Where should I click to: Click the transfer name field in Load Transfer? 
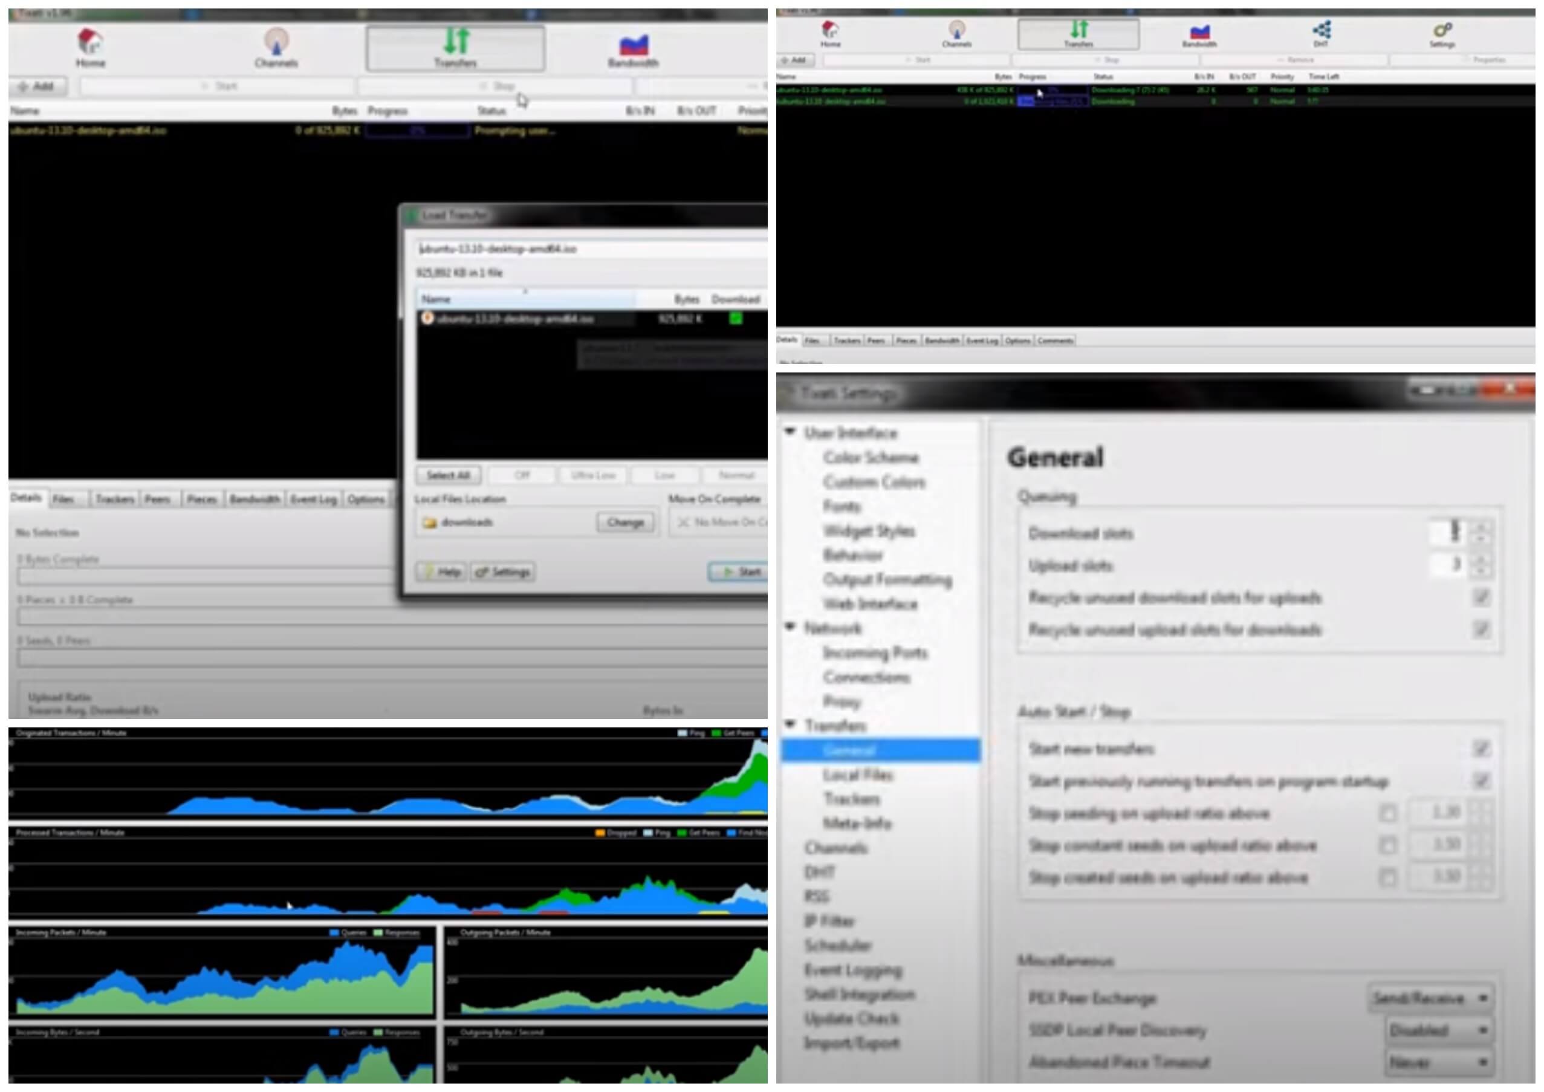[x=592, y=249]
